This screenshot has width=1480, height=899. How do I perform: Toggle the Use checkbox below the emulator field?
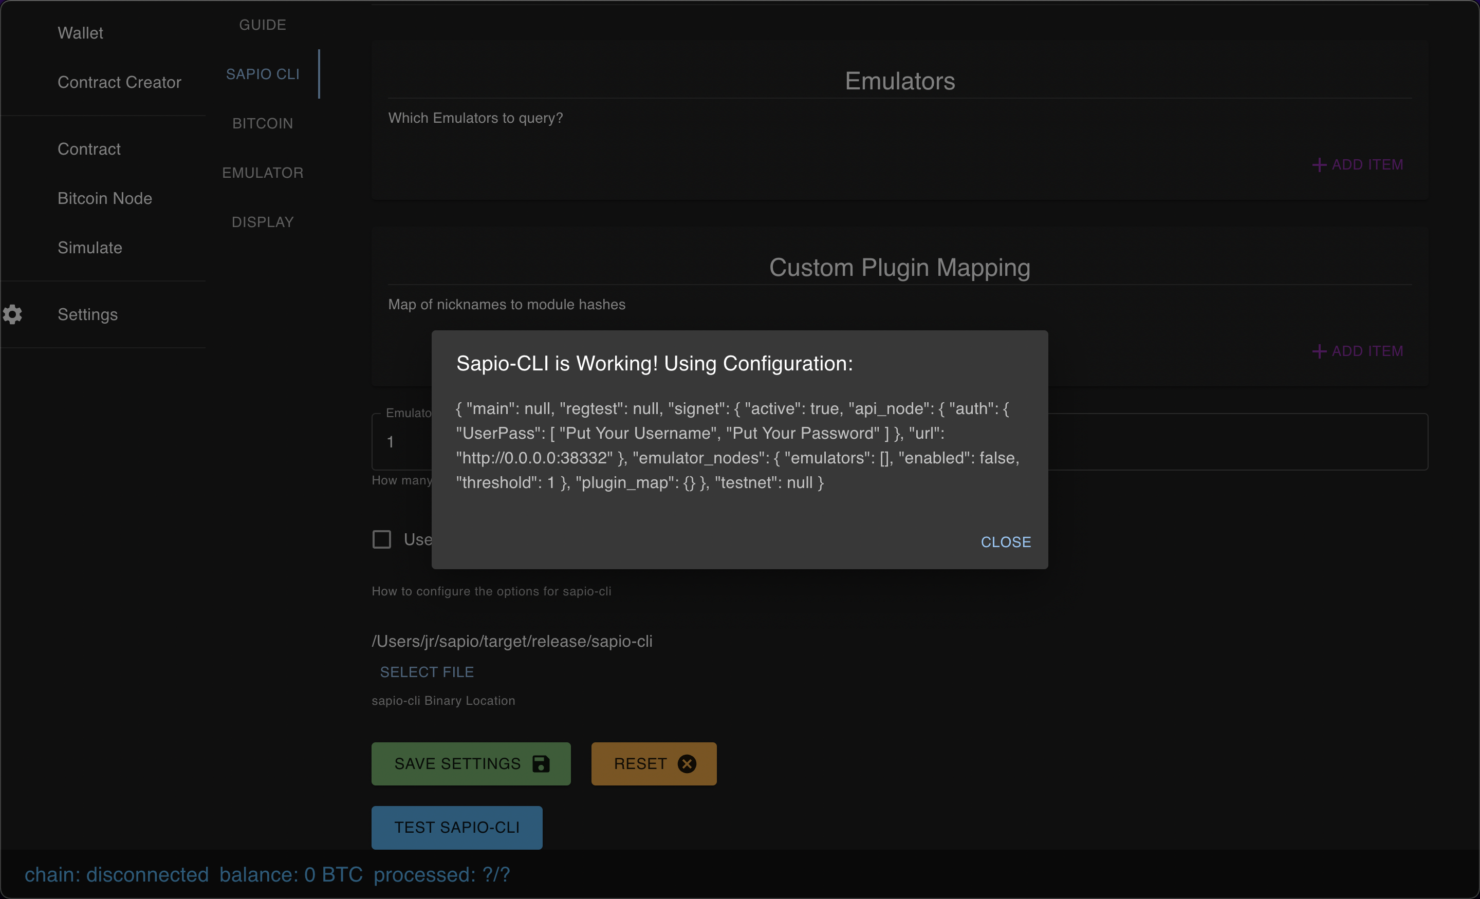click(x=382, y=539)
